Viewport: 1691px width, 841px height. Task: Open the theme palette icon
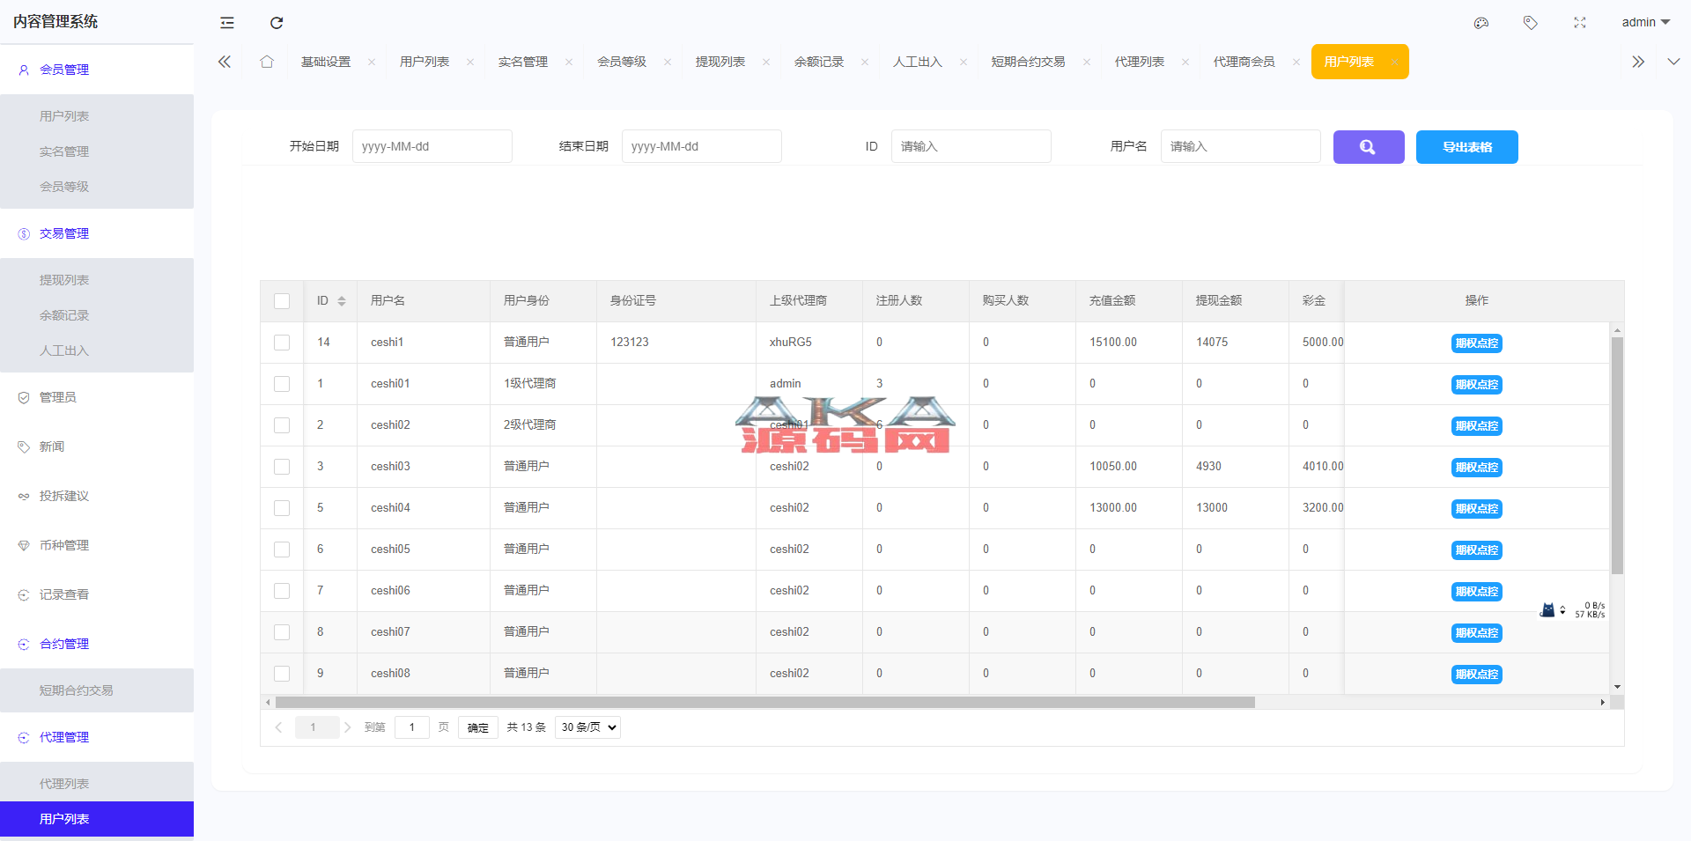1481,23
